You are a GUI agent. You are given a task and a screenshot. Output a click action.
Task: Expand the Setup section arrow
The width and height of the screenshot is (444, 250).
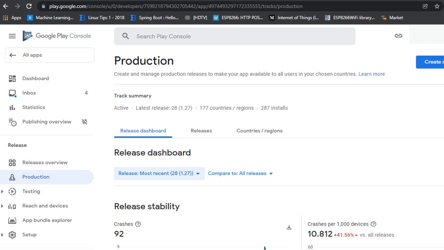[2, 235]
